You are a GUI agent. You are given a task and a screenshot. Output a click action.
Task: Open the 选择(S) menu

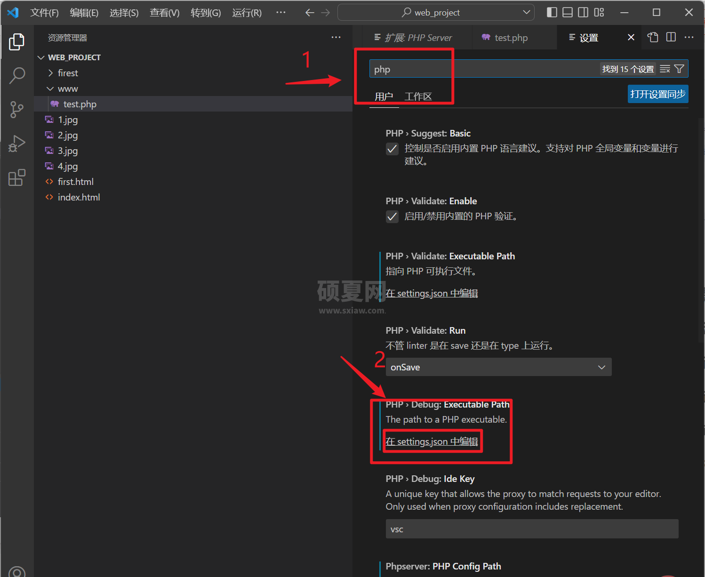(x=124, y=13)
